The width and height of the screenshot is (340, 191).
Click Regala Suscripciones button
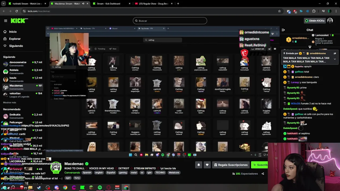click(x=231, y=165)
